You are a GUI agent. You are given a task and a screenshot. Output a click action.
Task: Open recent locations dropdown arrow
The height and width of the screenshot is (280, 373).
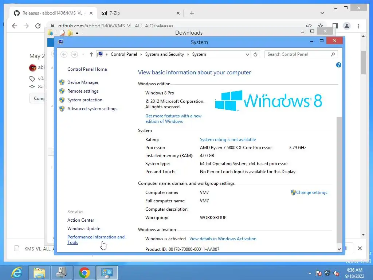point(83,55)
